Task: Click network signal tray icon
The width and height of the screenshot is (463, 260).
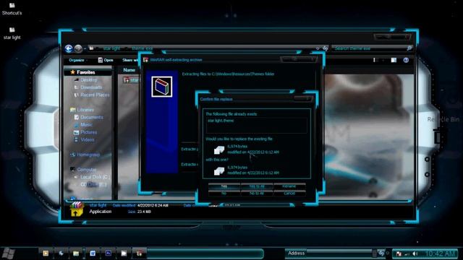Action: [x=407, y=253]
